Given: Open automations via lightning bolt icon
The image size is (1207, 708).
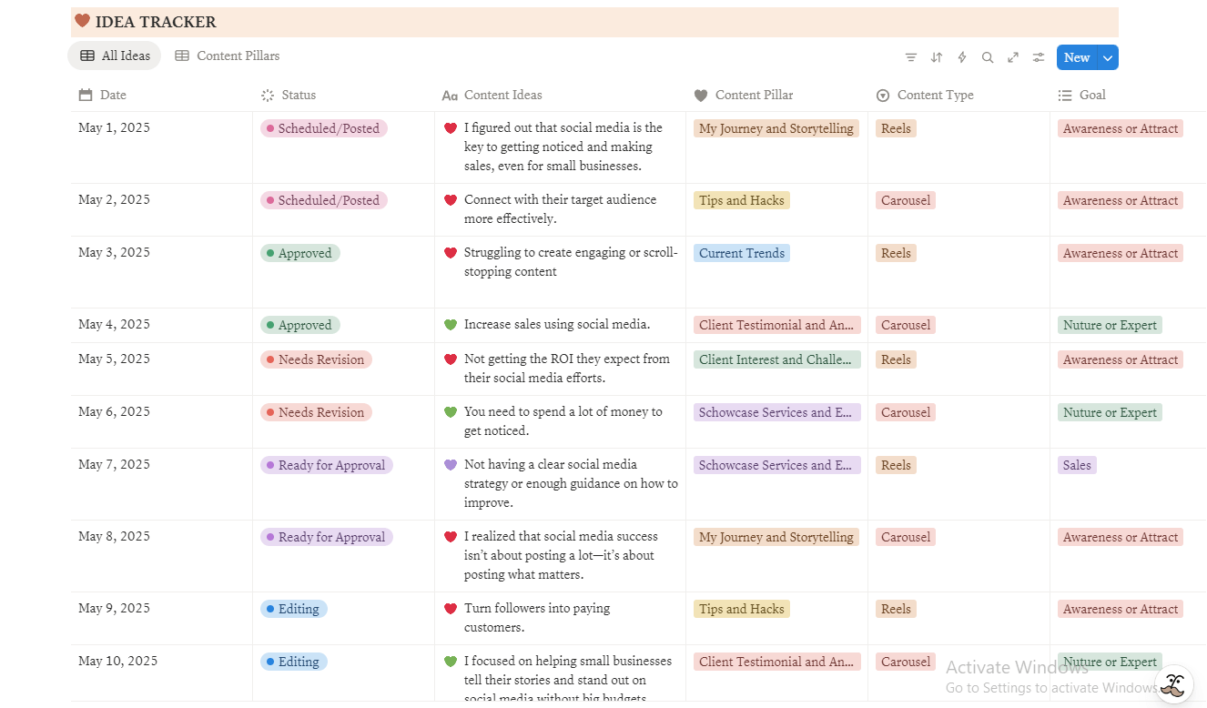Looking at the screenshot, I should pyautogui.click(x=961, y=57).
